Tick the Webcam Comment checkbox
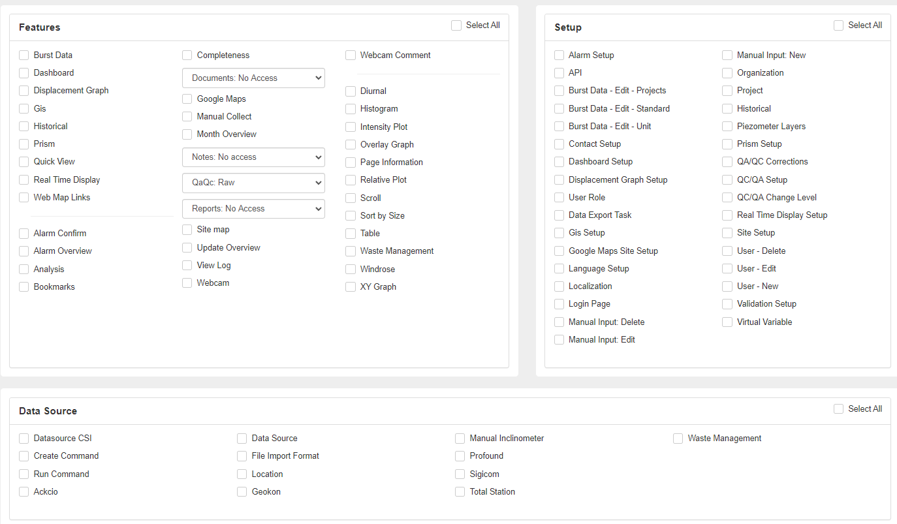The width and height of the screenshot is (897, 524). [x=351, y=55]
